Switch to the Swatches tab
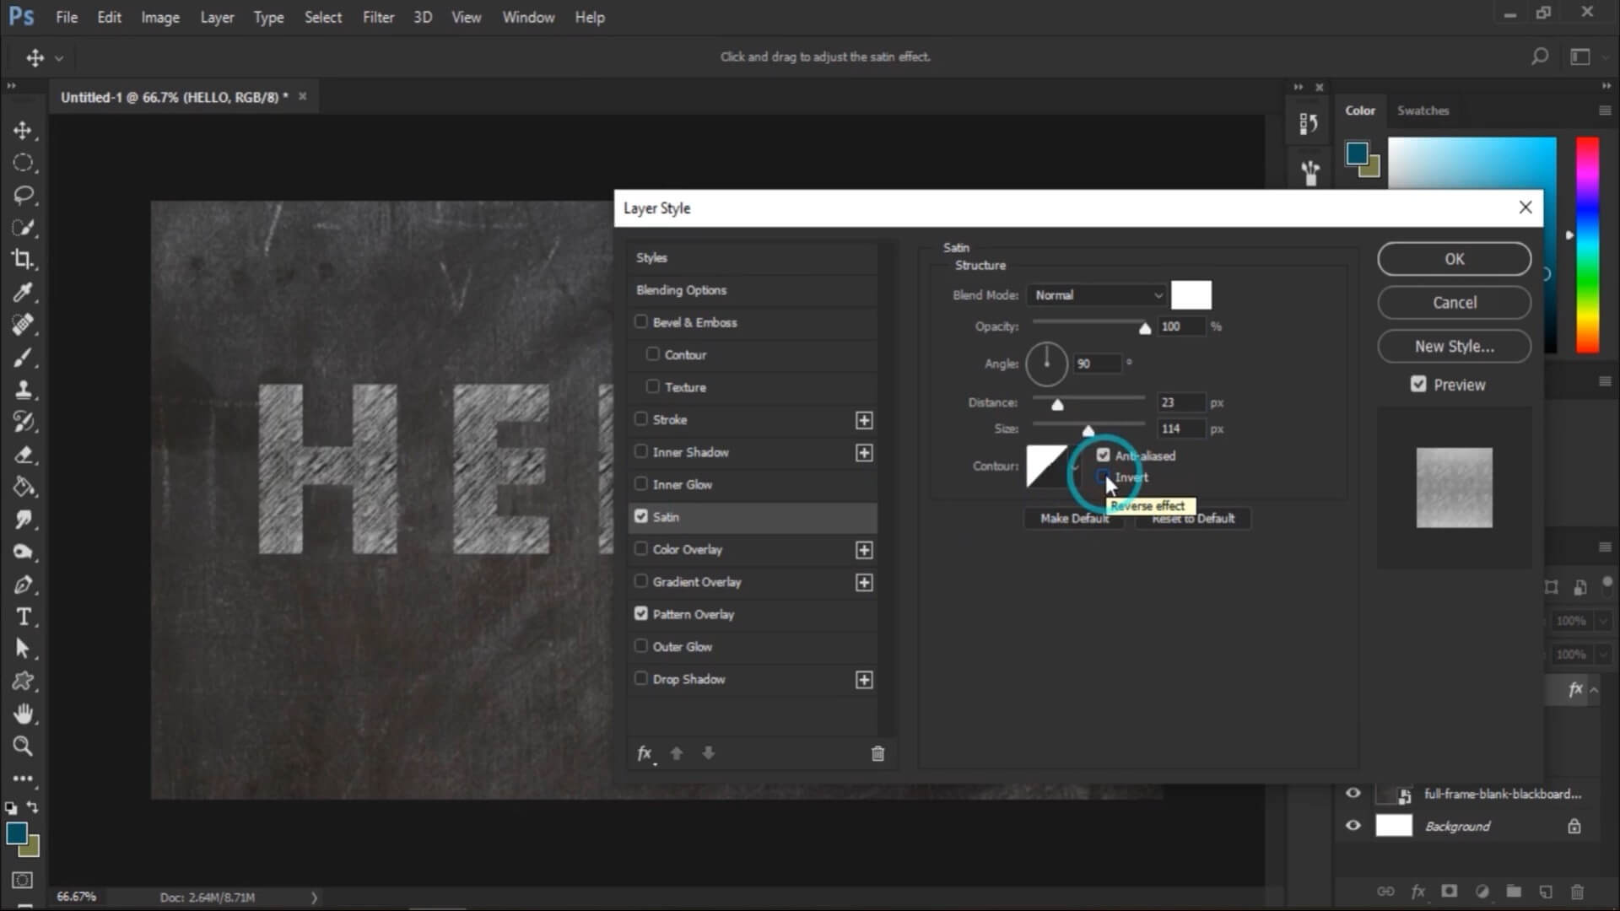Screen dimensions: 1620x911 pyautogui.click(x=1423, y=111)
